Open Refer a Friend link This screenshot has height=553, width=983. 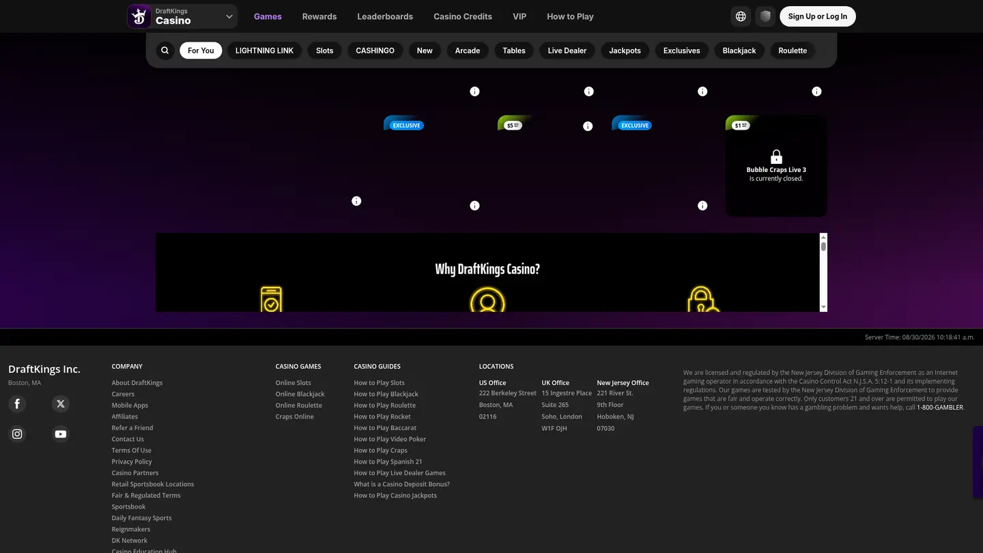tap(132, 428)
